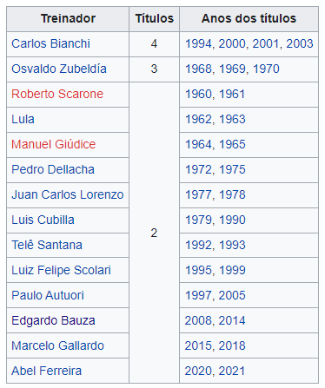Open the Luiz Felipe Scolari link
Screen dimensions: 325x388
[61, 270]
